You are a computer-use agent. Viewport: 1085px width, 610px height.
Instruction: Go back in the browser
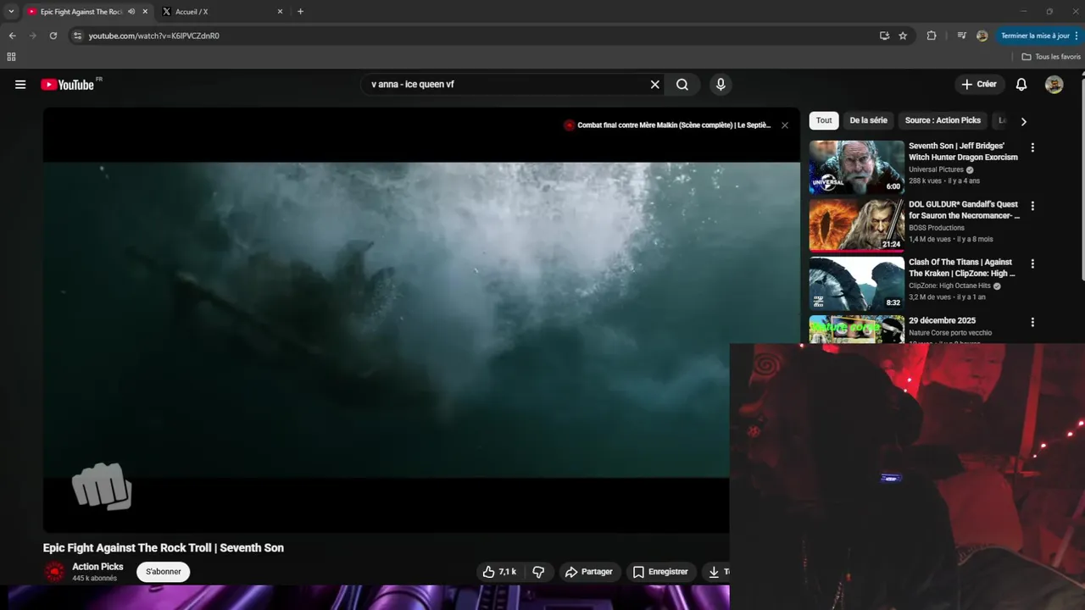pyautogui.click(x=12, y=36)
